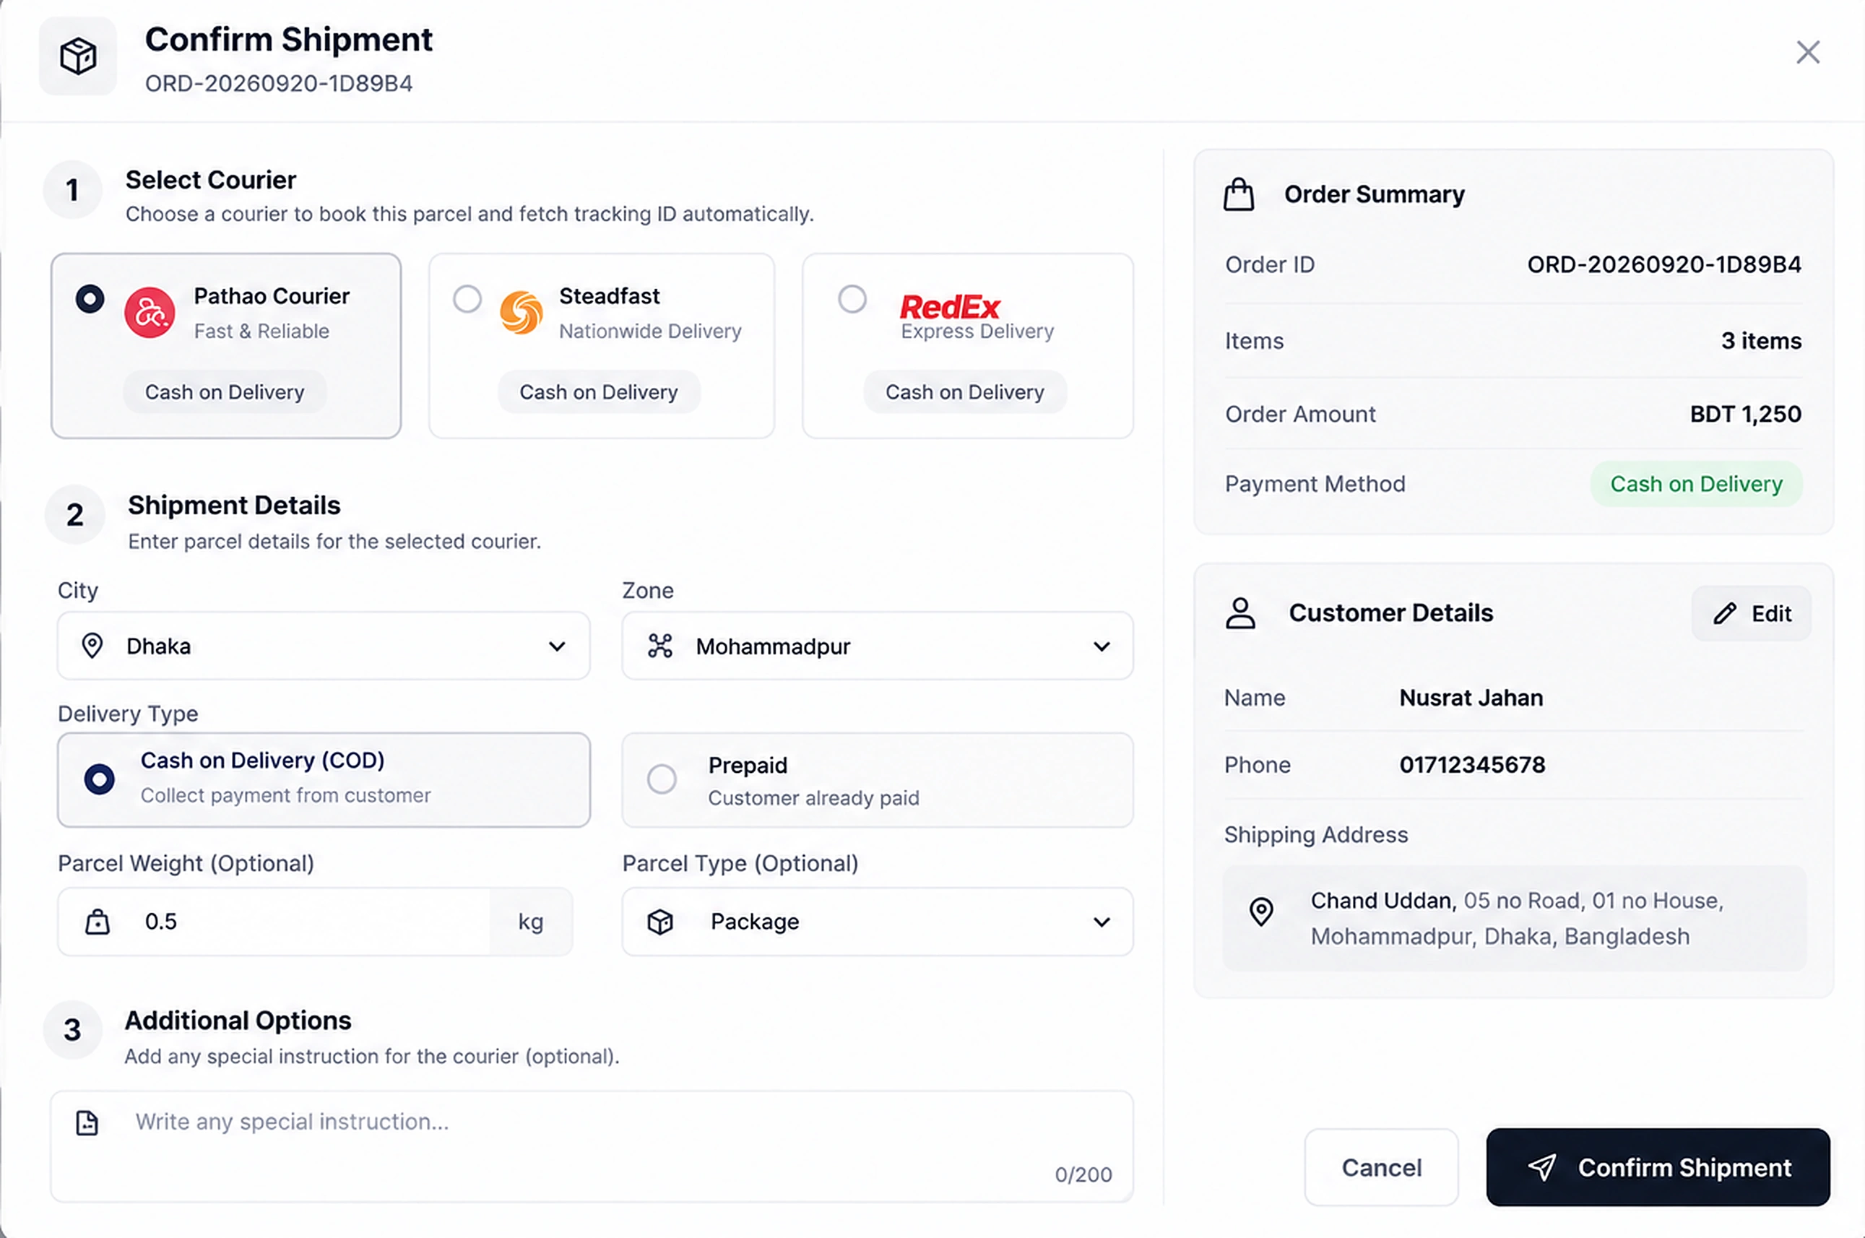
Task: Click the 3 items value
Action: click(1761, 340)
